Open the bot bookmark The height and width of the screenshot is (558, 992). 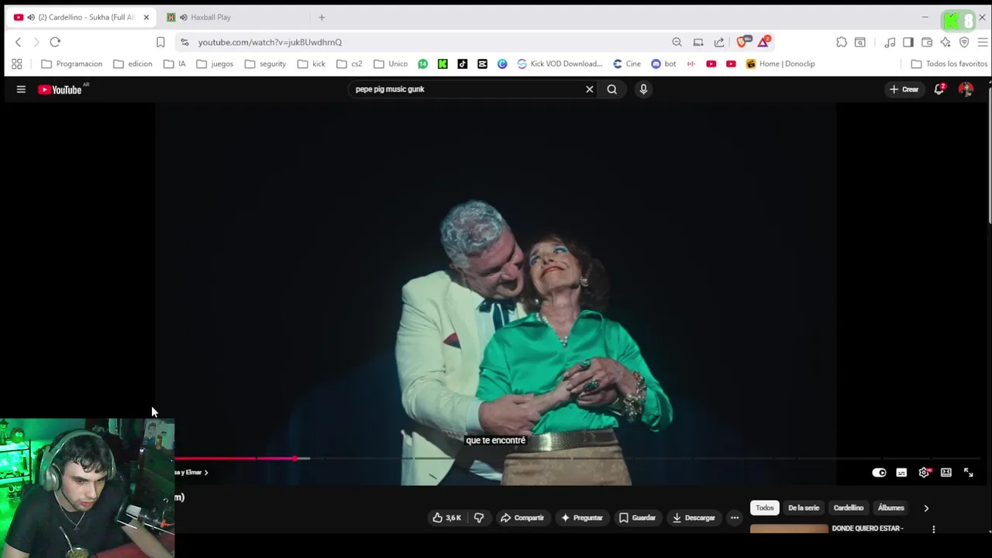(663, 64)
